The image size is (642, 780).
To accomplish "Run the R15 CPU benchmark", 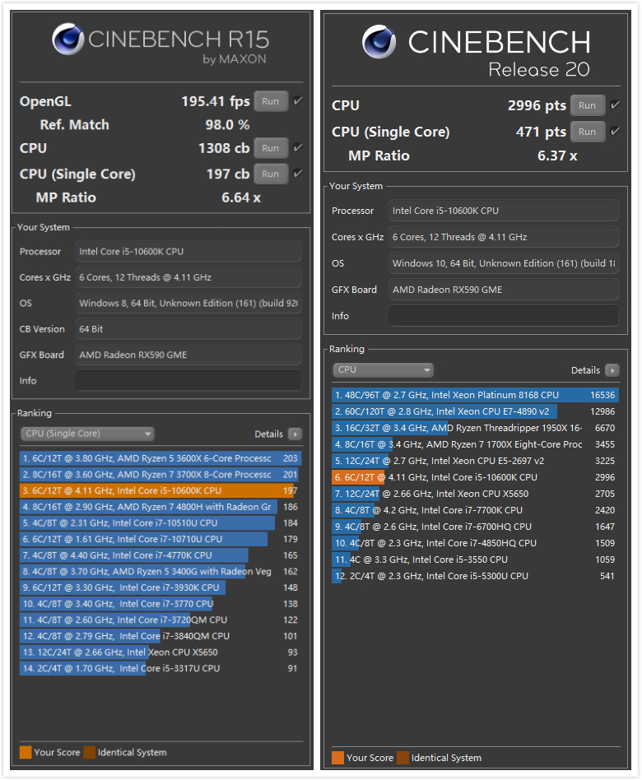I will point(271,148).
